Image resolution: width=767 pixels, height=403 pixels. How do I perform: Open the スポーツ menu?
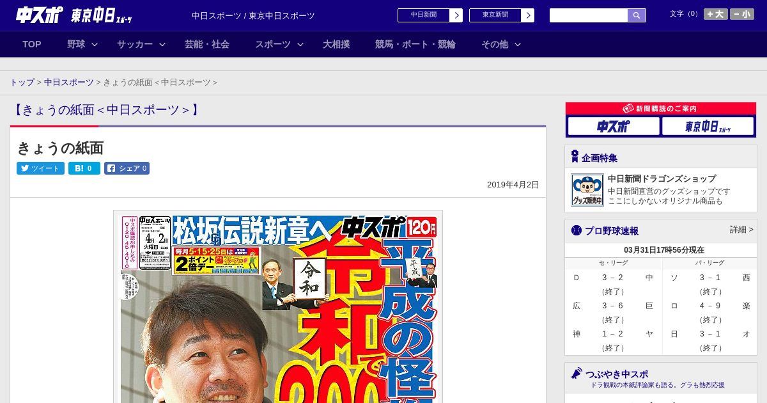[x=273, y=44]
